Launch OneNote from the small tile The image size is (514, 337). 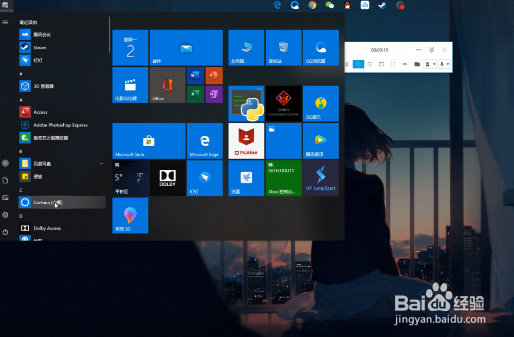pyautogui.click(x=214, y=95)
